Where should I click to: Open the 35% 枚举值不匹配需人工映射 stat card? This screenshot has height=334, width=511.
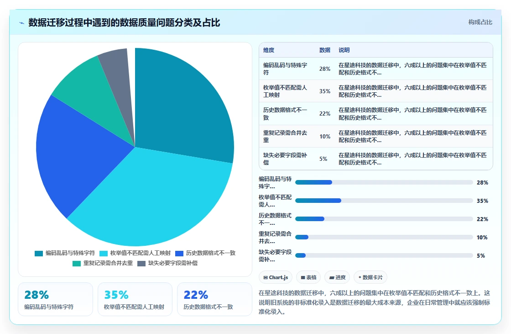click(x=135, y=299)
